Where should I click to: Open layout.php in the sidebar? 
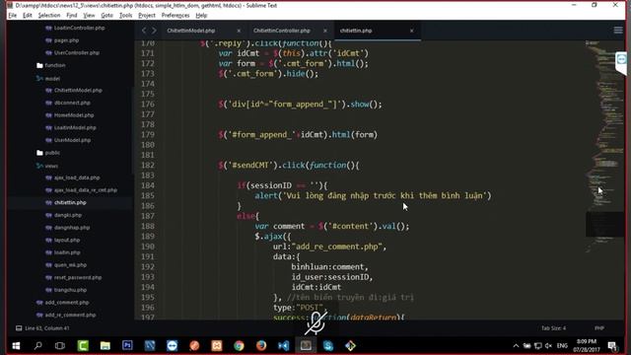tap(67, 240)
